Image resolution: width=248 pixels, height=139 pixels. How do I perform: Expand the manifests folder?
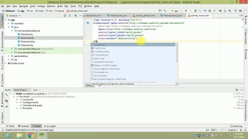(9, 24)
